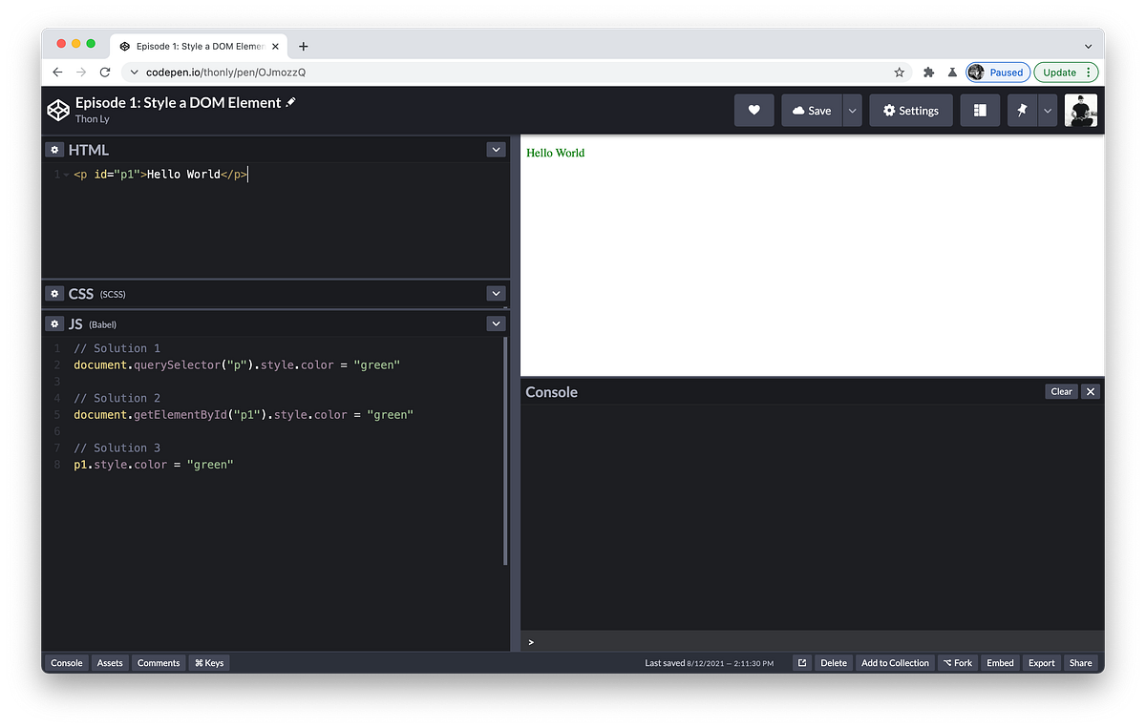Love this pen with the heart icon
This screenshot has width=1146, height=728.
753,110
